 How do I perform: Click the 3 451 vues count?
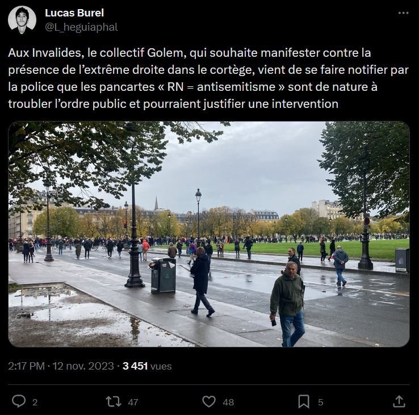tap(147, 366)
